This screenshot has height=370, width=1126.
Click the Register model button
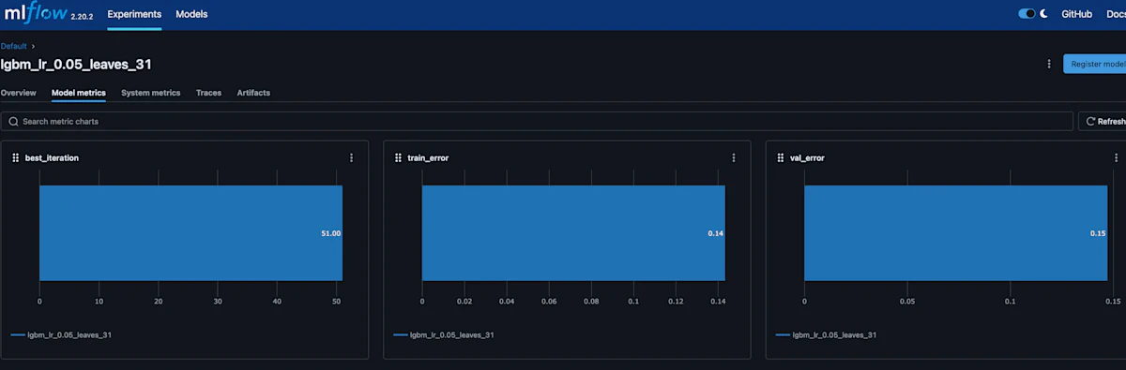click(1094, 64)
